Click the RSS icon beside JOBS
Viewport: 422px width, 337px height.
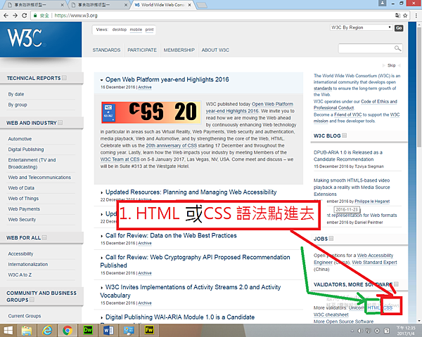[331, 239]
